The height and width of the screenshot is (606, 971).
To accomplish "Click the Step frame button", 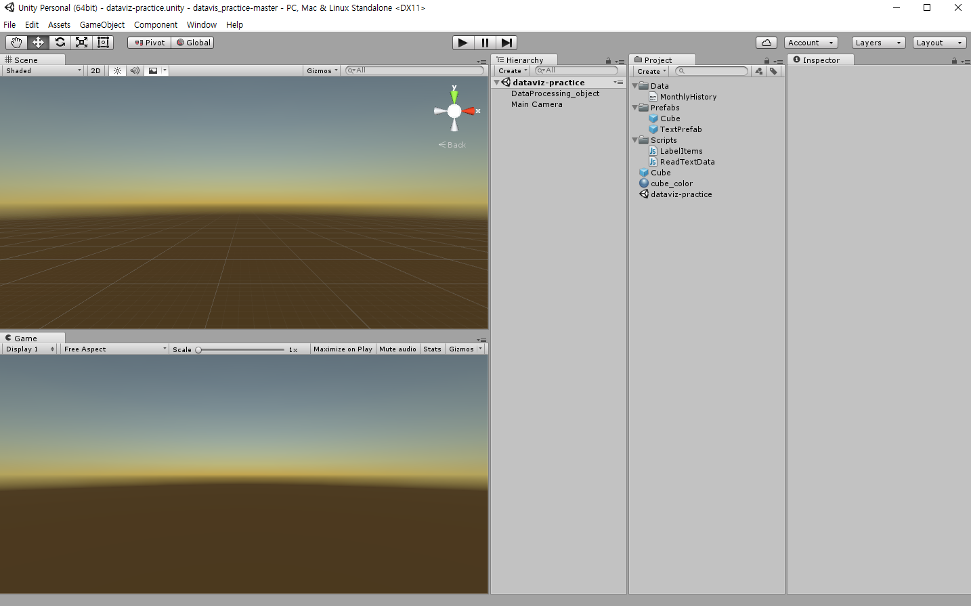I will tap(506, 43).
